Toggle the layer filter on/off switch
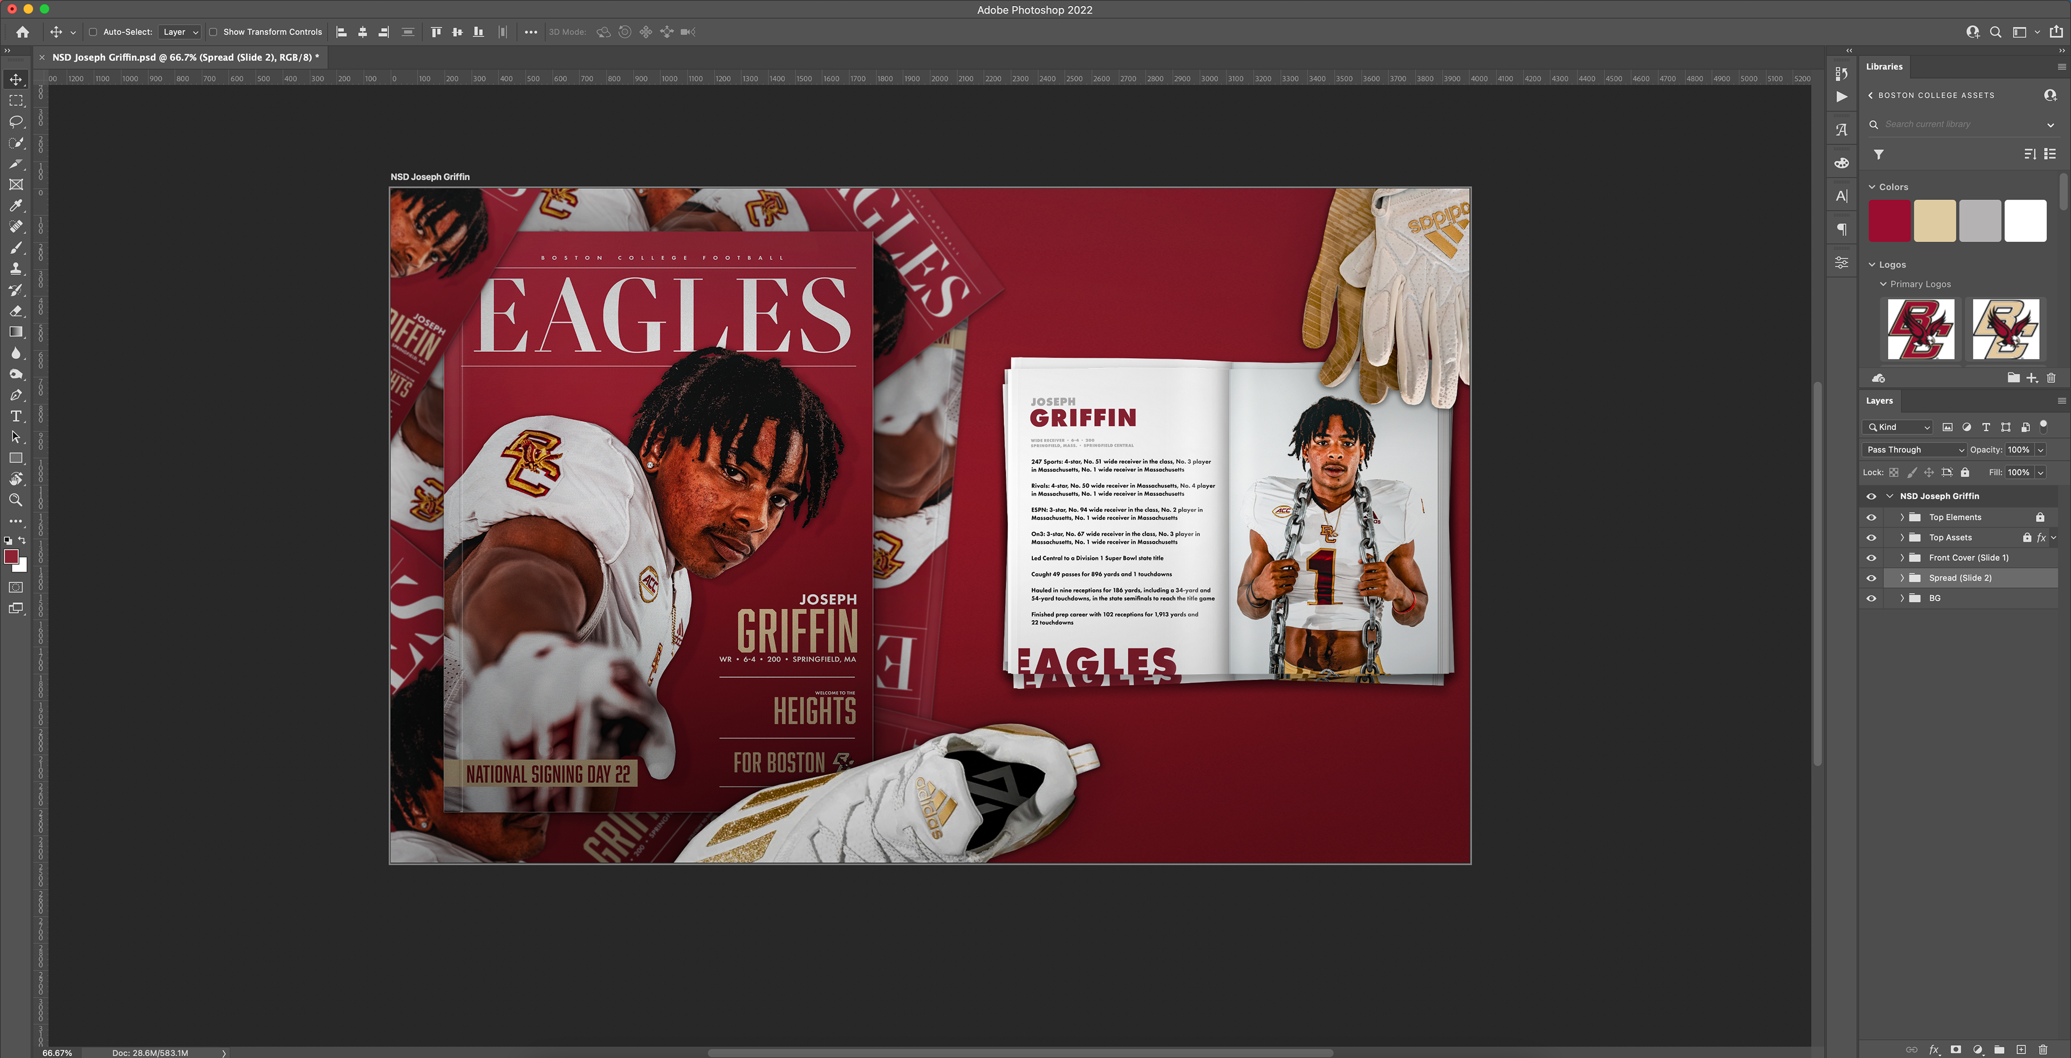Image resolution: width=2071 pixels, height=1058 pixels. (2043, 426)
